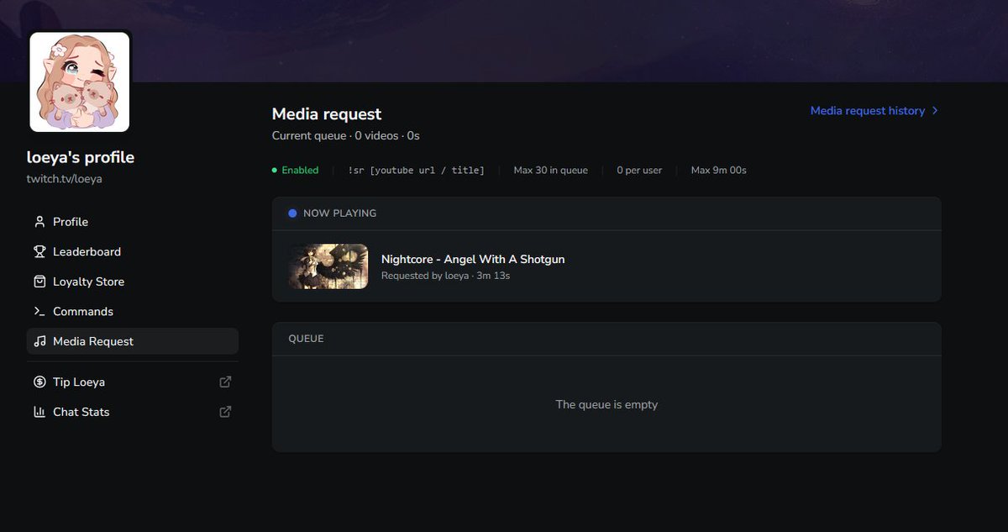Click the Max 30 in queue text
The height and width of the screenshot is (532, 1008).
[x=551, y=170]
